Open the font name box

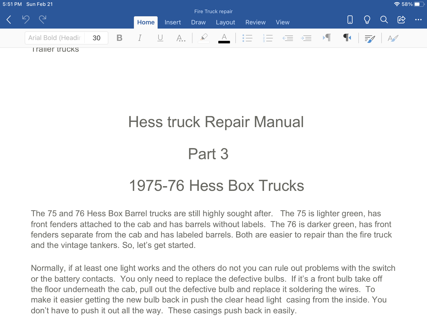pos(55,38)
